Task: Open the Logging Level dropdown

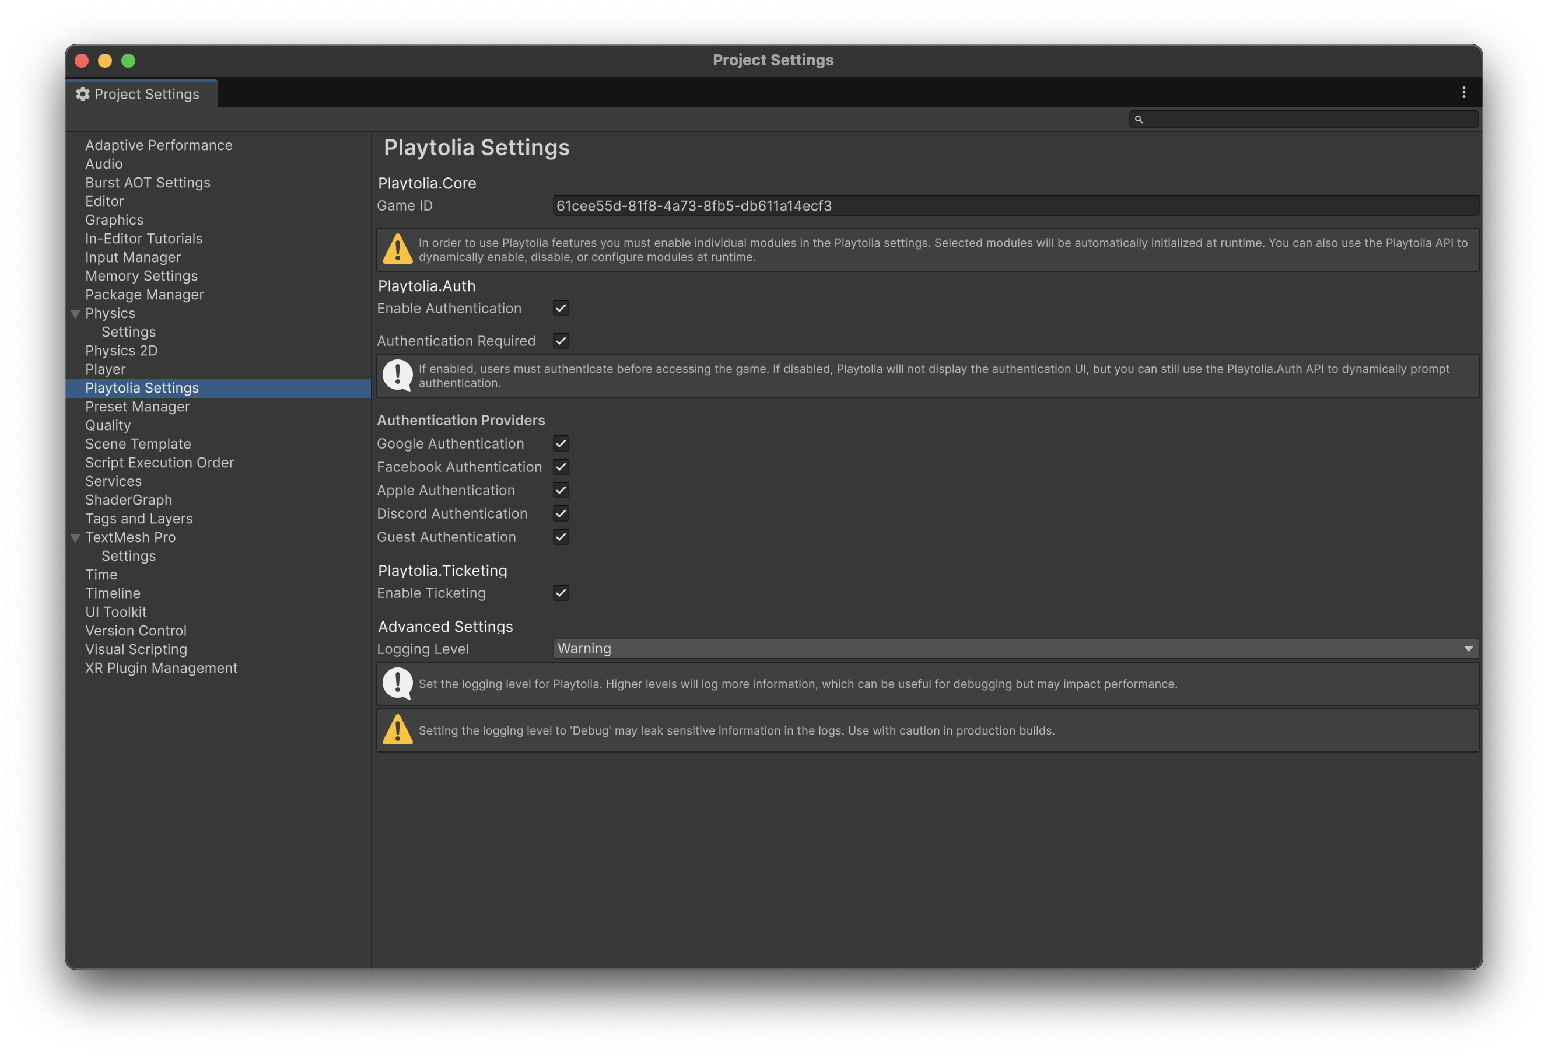Action: point(1016,648)
